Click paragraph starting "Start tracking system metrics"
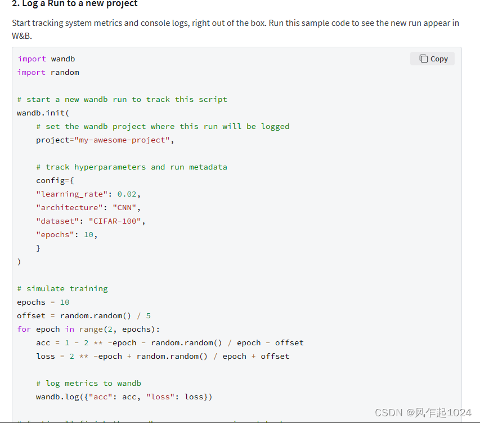The height and width of the screenshot is (423, 480). 235,29
